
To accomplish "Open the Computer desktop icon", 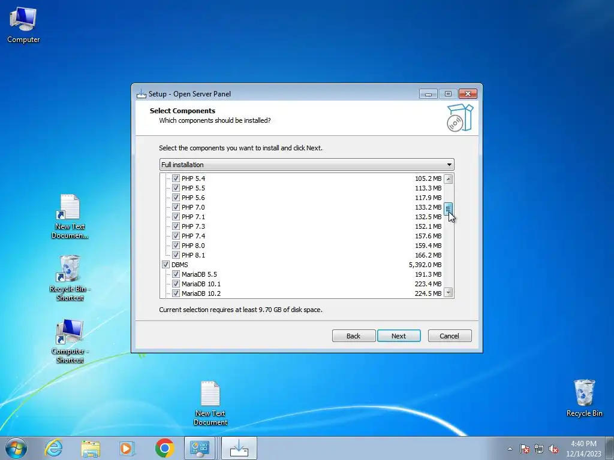I will tap(23, 24).
